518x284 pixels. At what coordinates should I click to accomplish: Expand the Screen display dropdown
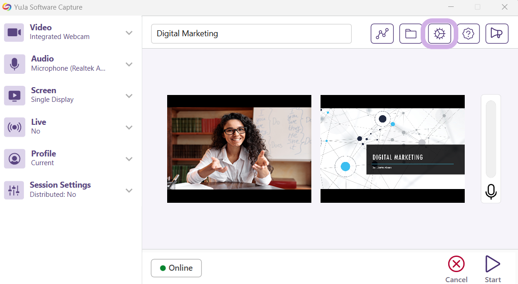129,96
